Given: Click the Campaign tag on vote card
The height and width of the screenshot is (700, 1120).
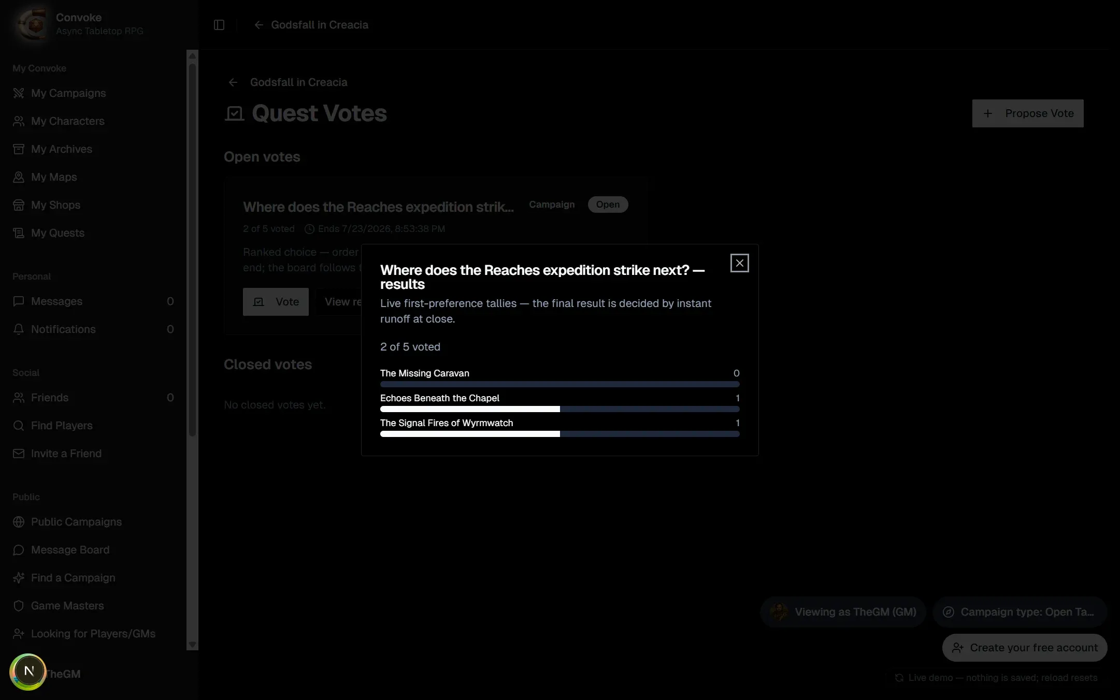Looking at the screenshot, I should [552, 205].
